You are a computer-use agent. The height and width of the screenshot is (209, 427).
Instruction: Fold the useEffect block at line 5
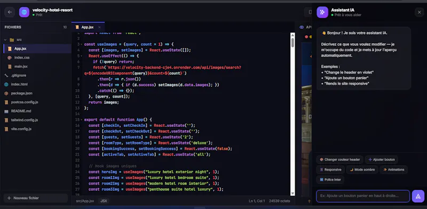(82, 56)
